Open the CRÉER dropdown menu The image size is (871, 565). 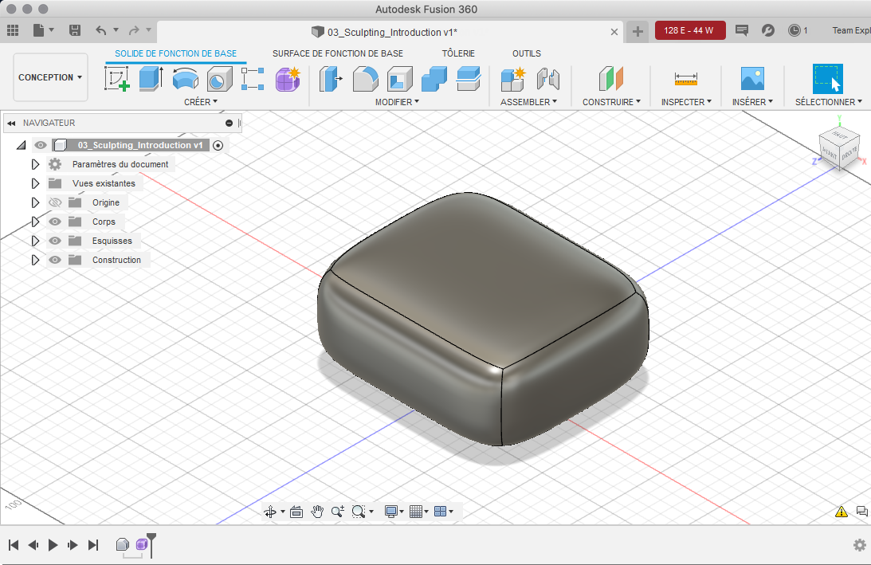[x=201, y=102]
